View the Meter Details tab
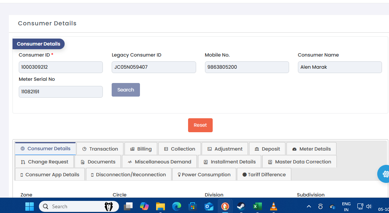Viewport: 389px width, 213px height. click(x=311, y=149)
